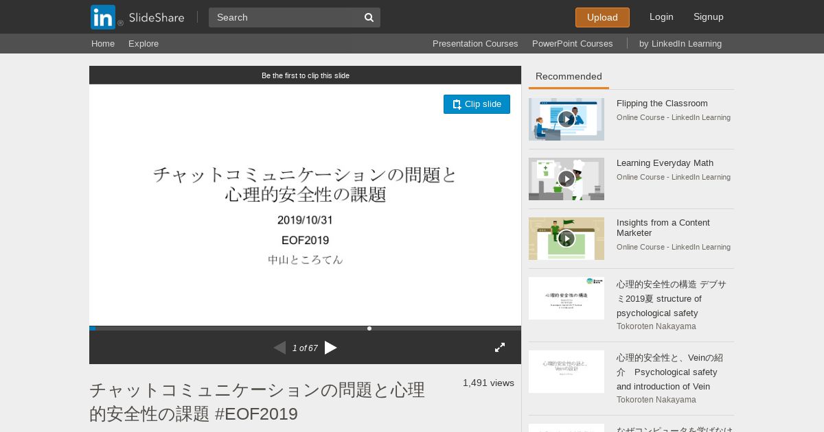Play the Learning Everyday Math thumbnail
This screenshot has width=824, height=432.
click(566, 179)
